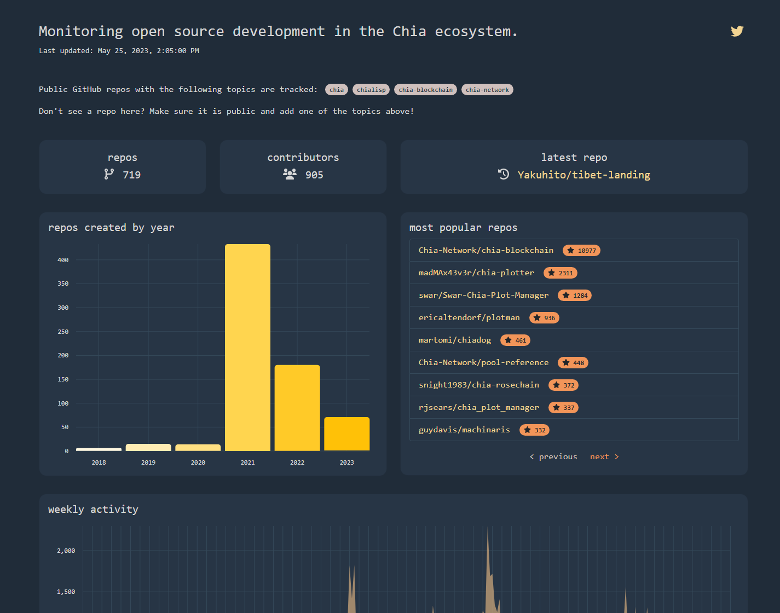Open the Chia-Network/pool-reference repo
The height and width of the screenshot is (613, 780).
click(x=483, y=362)
